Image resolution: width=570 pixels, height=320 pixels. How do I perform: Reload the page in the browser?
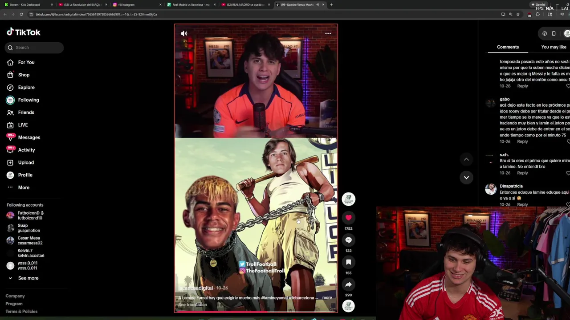[21, 14]
